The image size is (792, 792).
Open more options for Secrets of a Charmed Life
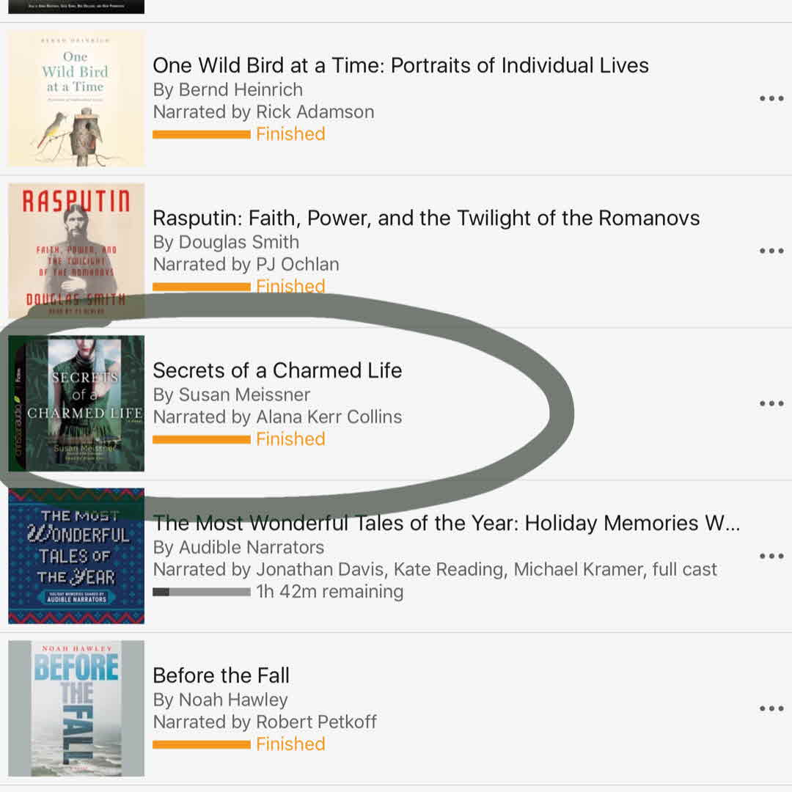click(771, 404)
